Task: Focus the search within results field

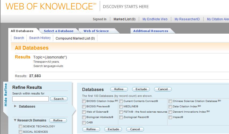Action: tap(30, 99)
